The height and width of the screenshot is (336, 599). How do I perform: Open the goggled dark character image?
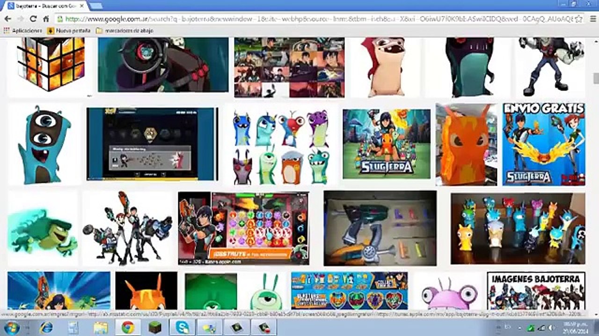coord(163,65)
